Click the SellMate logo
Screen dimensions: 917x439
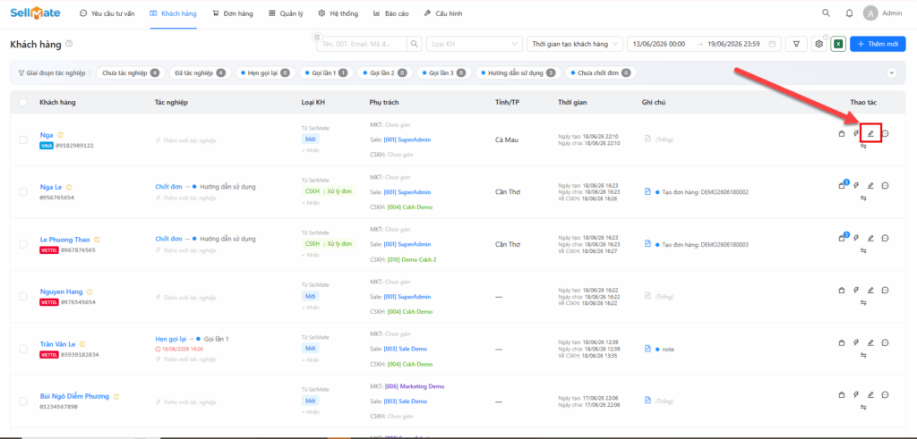click(35, 13)
